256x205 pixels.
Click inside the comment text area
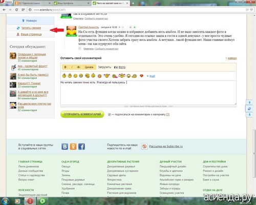coord(148,93)
